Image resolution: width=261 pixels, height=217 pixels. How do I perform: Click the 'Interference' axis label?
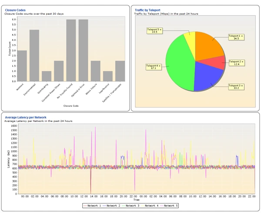click(x=104, y=89)
